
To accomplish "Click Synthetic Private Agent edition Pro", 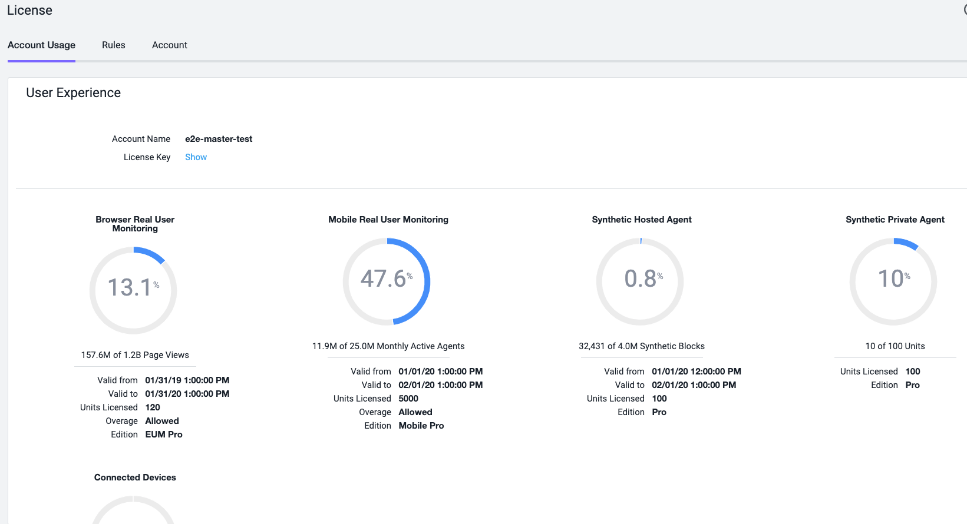I will pos(913,385).
